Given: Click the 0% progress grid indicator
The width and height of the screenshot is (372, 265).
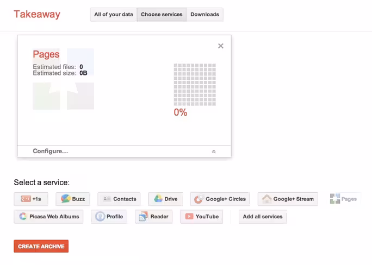Looking at the screenshot, I should pos(195,85).
